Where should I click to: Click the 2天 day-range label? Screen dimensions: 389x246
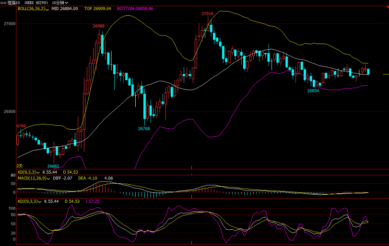pyautogui.click(x=20, y=166)
